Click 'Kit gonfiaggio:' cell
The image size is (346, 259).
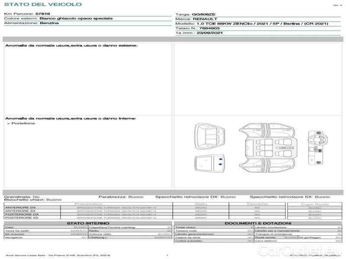coord(320,237)
